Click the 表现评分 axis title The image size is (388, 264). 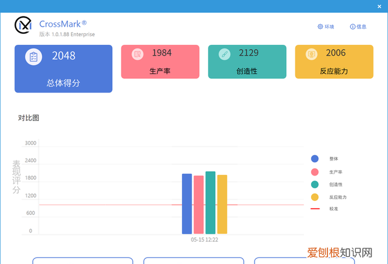(16, 177)
